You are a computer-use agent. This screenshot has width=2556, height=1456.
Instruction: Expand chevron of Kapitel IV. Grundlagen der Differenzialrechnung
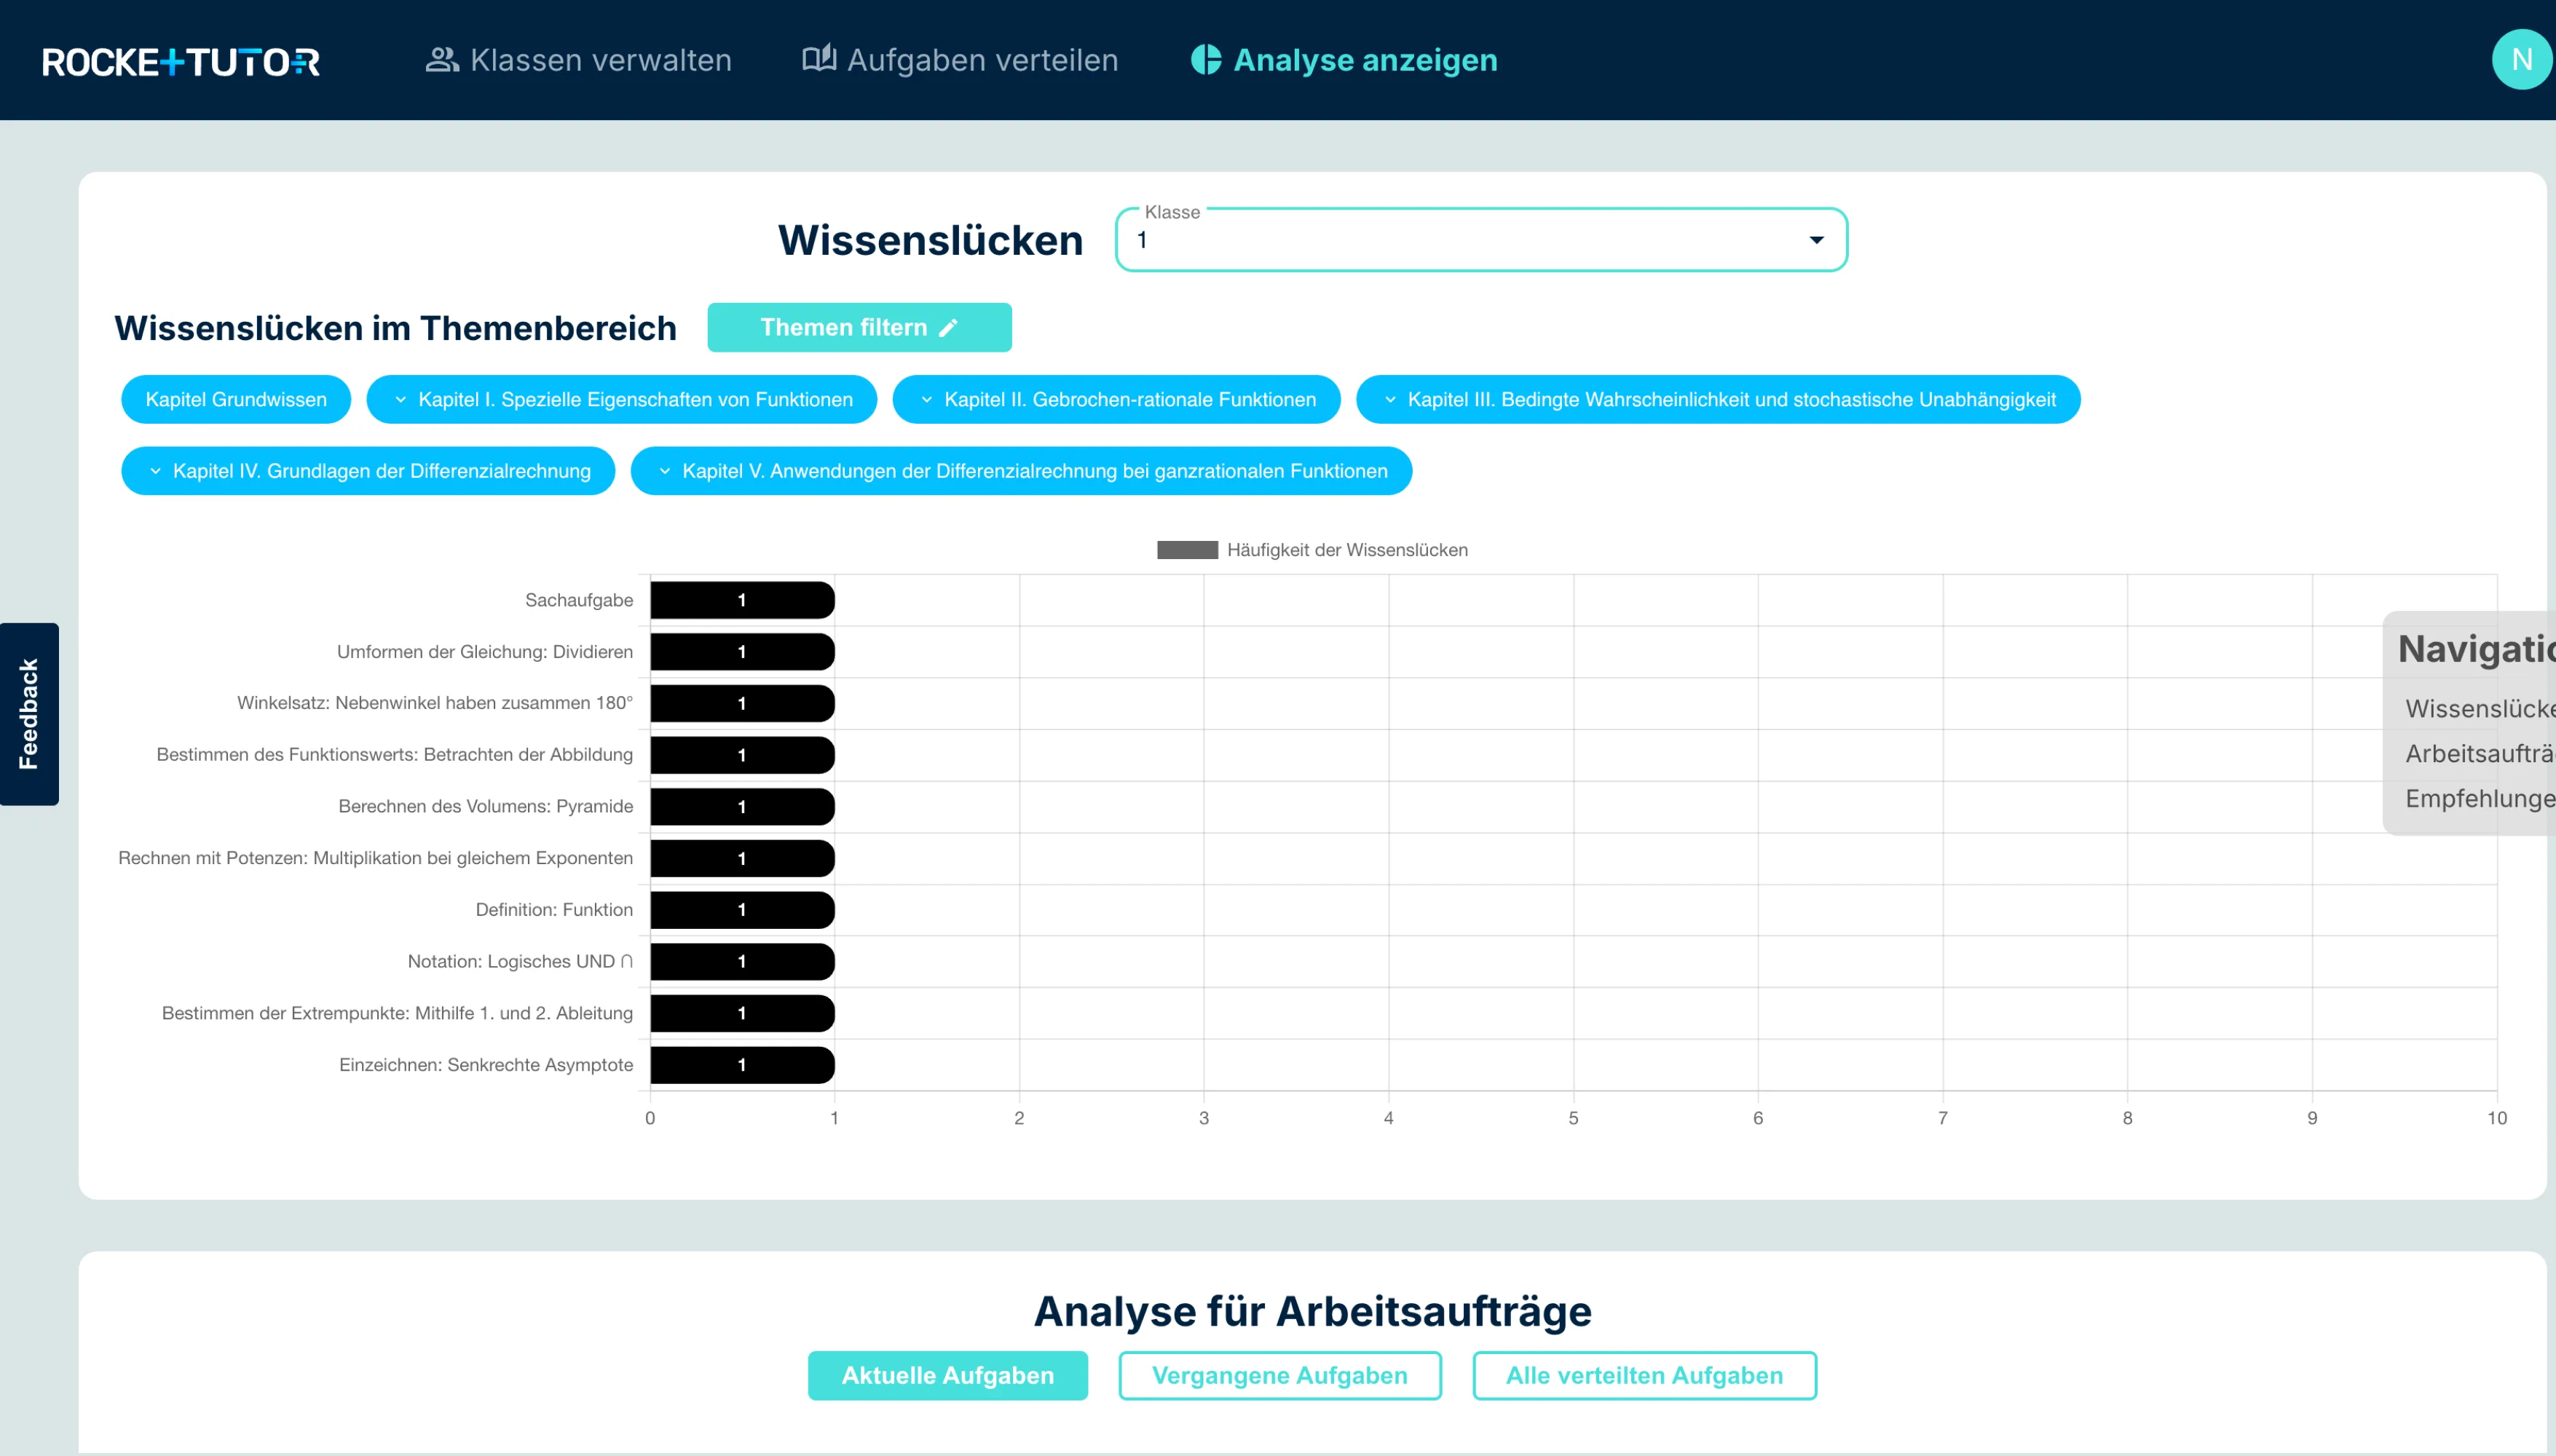155,471
